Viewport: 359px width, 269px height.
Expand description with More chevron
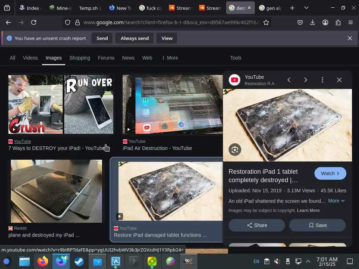[336, 201]
